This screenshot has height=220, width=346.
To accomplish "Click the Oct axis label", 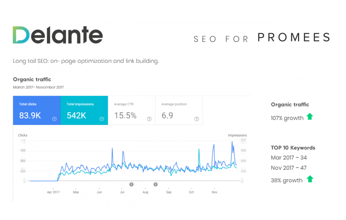I will pos(191,192).
